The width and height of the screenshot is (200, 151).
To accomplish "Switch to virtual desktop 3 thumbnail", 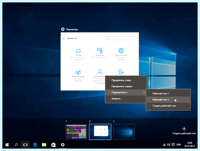I will click(x=124, y=132).
